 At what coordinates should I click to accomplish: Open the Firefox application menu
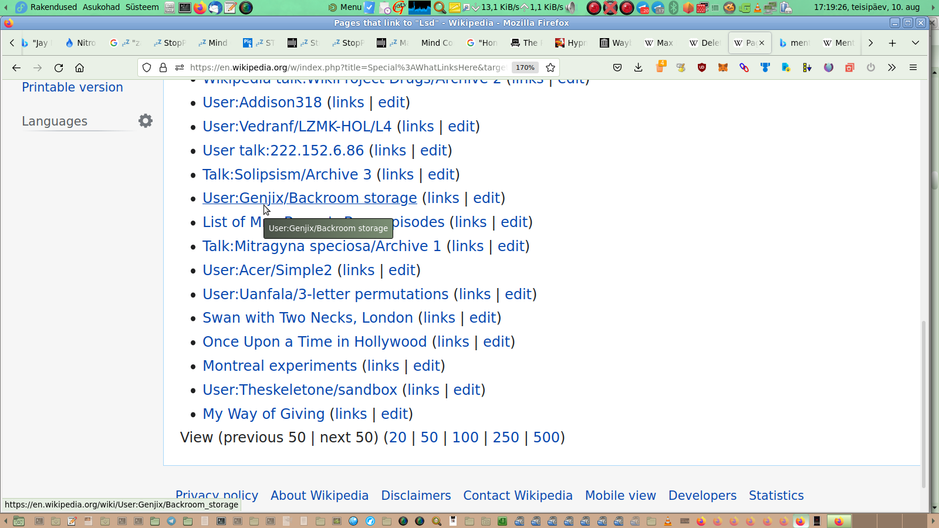click(x=913, y=67)
